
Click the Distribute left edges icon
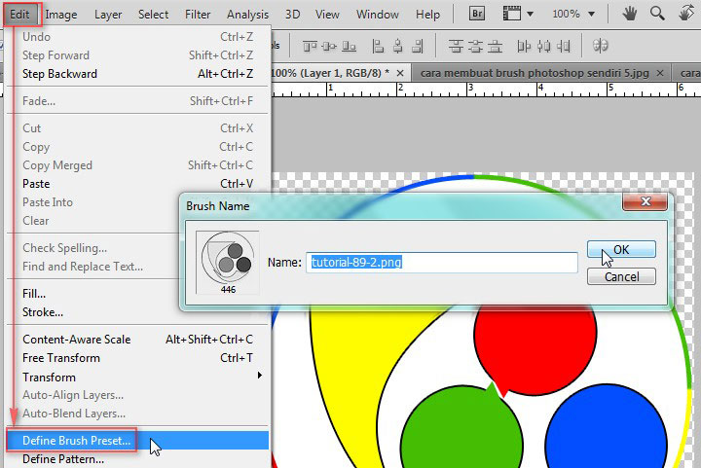pyautogui.click(x=523, y=46)
